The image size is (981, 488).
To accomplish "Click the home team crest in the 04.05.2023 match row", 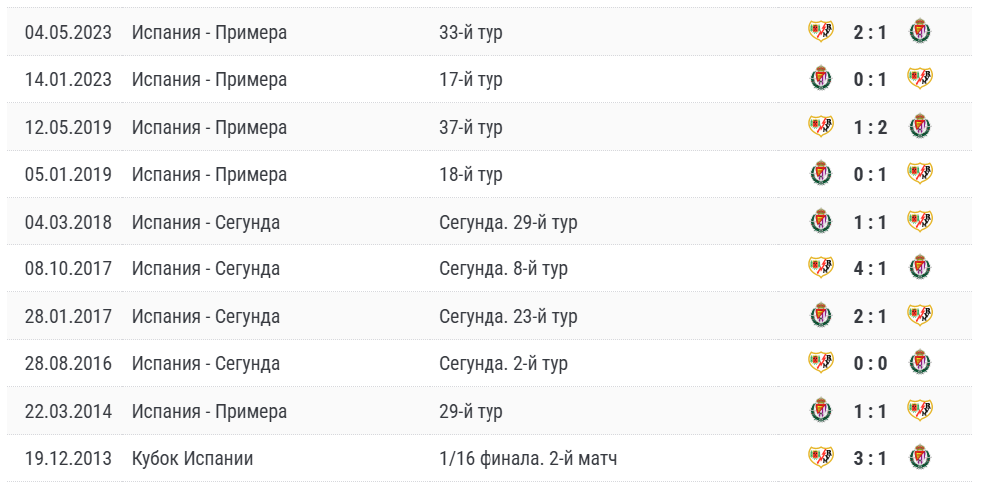I will 820,32.
